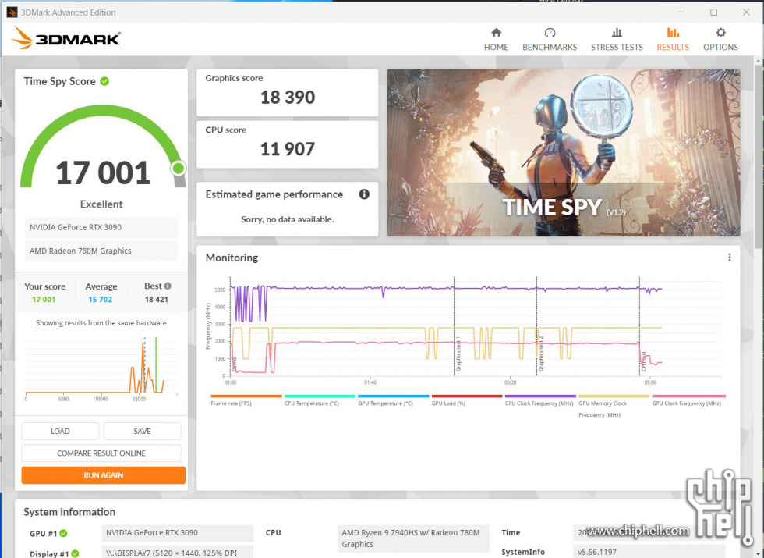Viewport: 764px width, 558px height.
Task: Click green validation check next to Time Spy Score
Action: [x=104, y=81]
